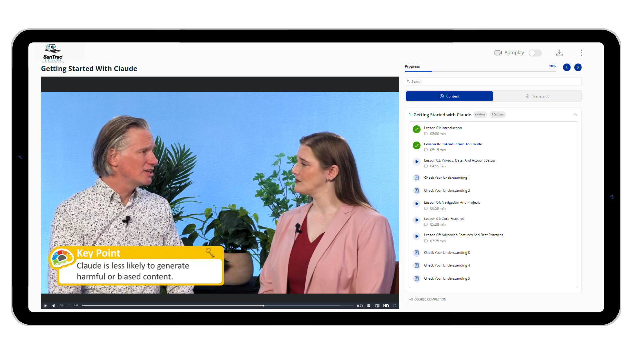Image resolution: width=634 pixels, height=357 pixels.
Task: Click the play icon beside Lesson 05
Action: tap(417, 220)
